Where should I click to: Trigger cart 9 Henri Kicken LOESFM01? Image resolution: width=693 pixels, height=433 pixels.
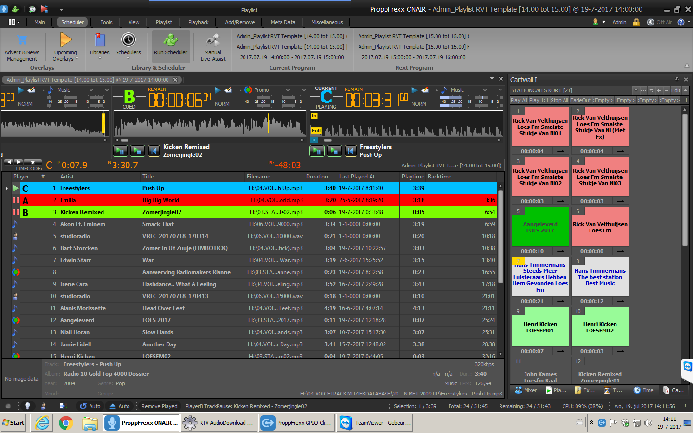coord(540,327)
